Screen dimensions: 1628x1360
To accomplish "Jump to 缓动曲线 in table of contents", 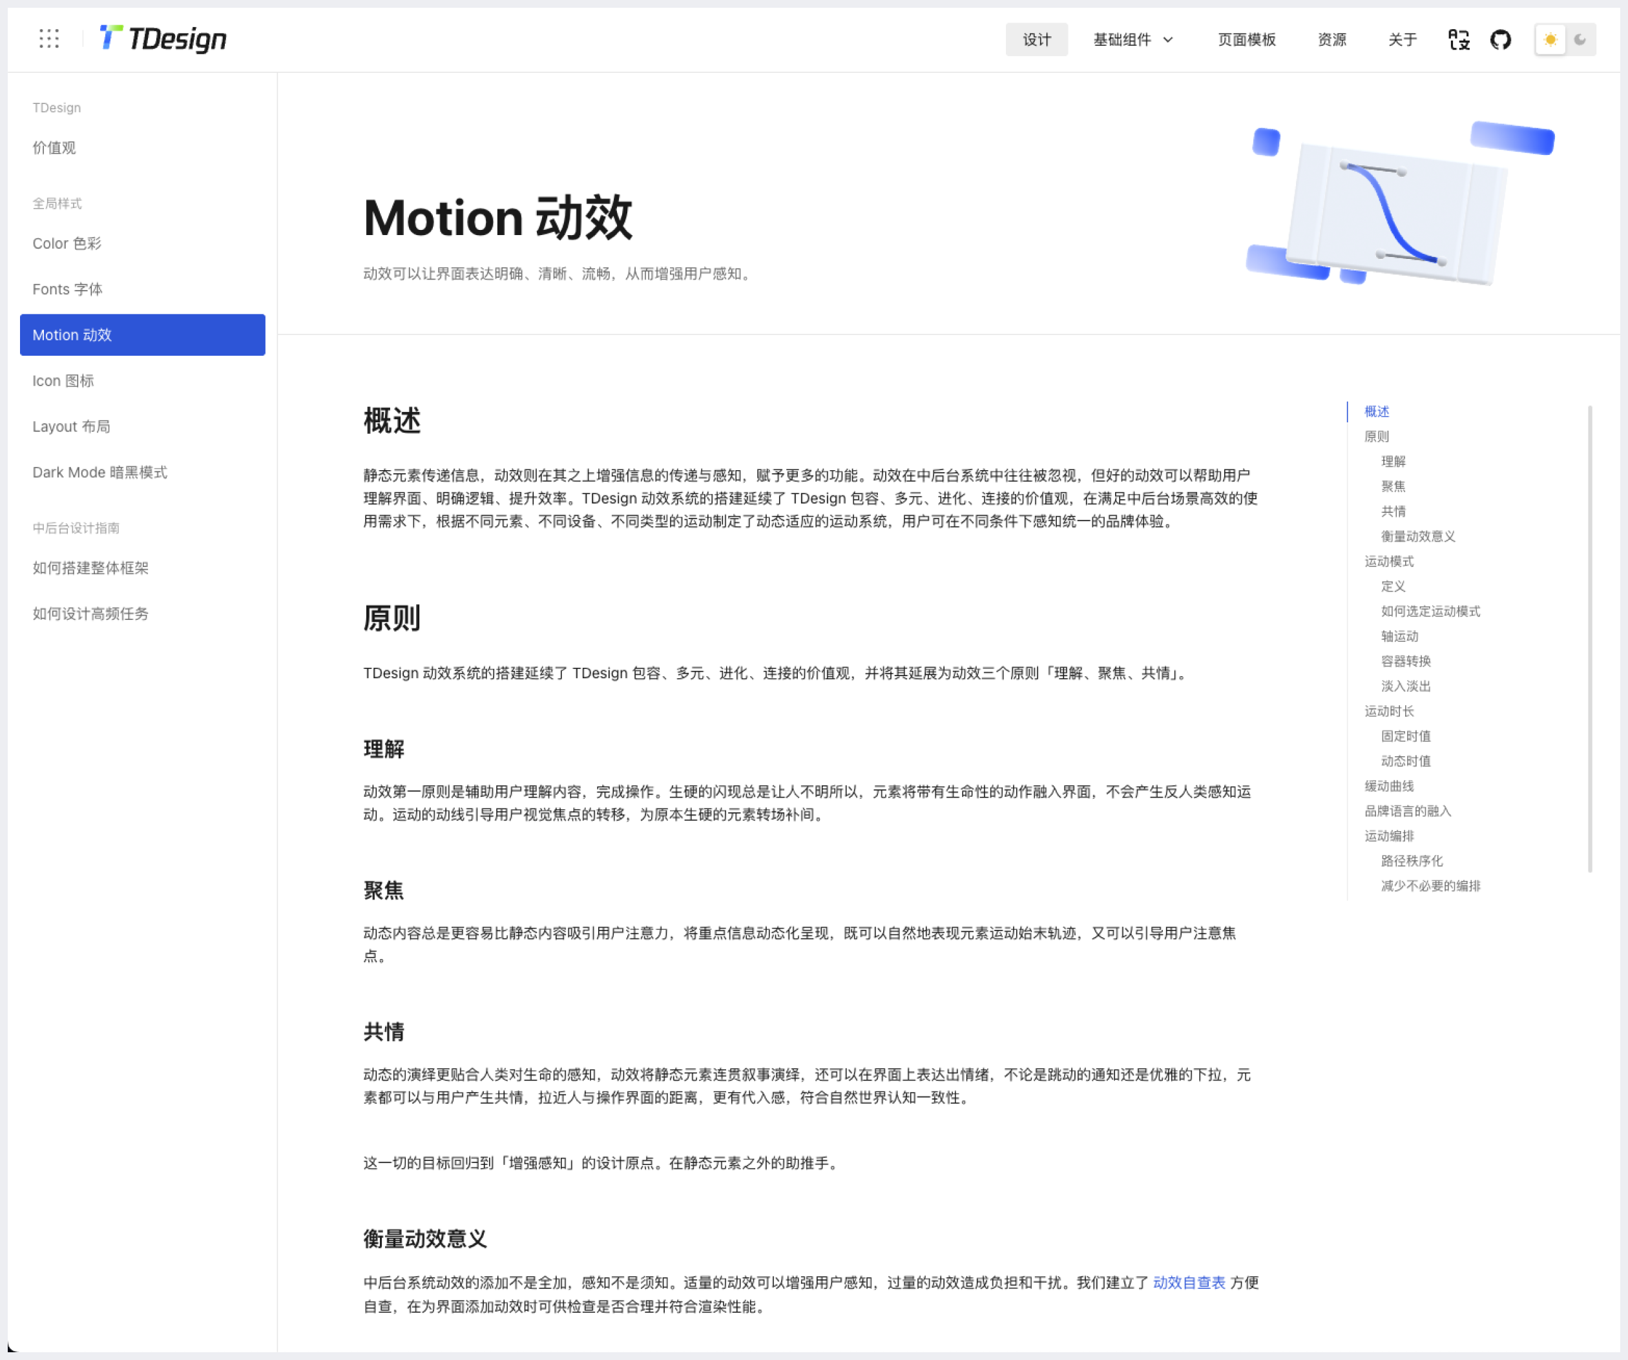I will pos(1388,786).
